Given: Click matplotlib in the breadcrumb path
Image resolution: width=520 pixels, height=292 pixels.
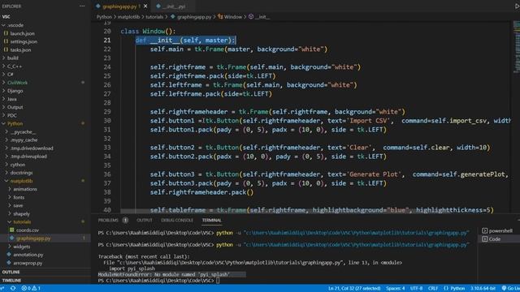Looking at the screenshot, I should 128,17.
